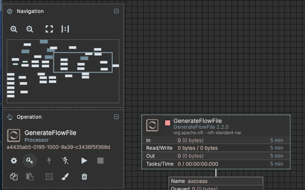305x190 pixels.
Task: Click the Paste icon
Action: point(30,177)
